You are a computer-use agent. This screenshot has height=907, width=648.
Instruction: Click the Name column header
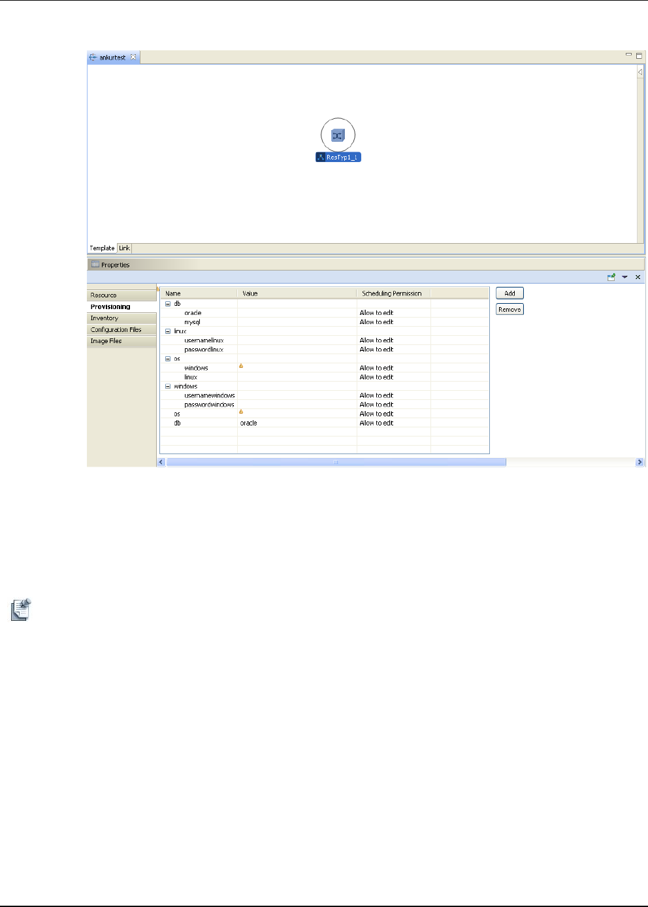click(x=199, y=293)
